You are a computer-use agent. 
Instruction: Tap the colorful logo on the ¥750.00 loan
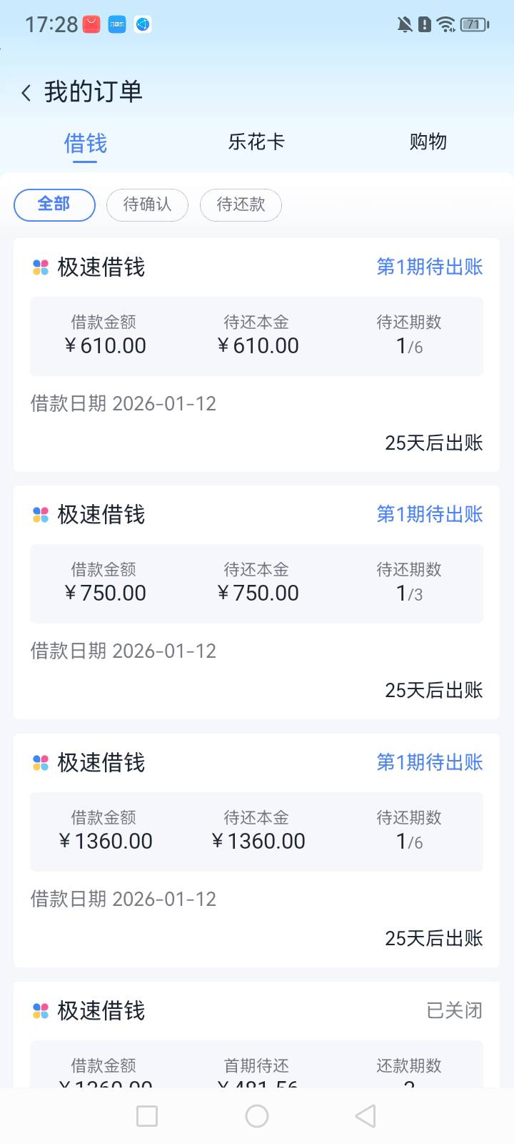[x=41, y=515]
